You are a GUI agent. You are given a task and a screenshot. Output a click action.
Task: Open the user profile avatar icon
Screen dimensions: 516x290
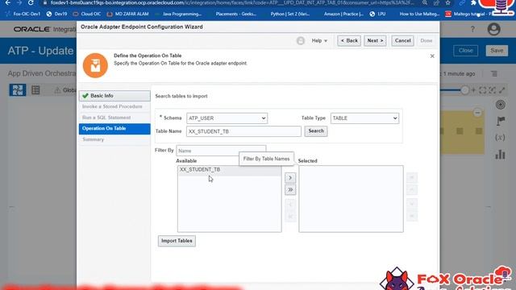(493, 29)
